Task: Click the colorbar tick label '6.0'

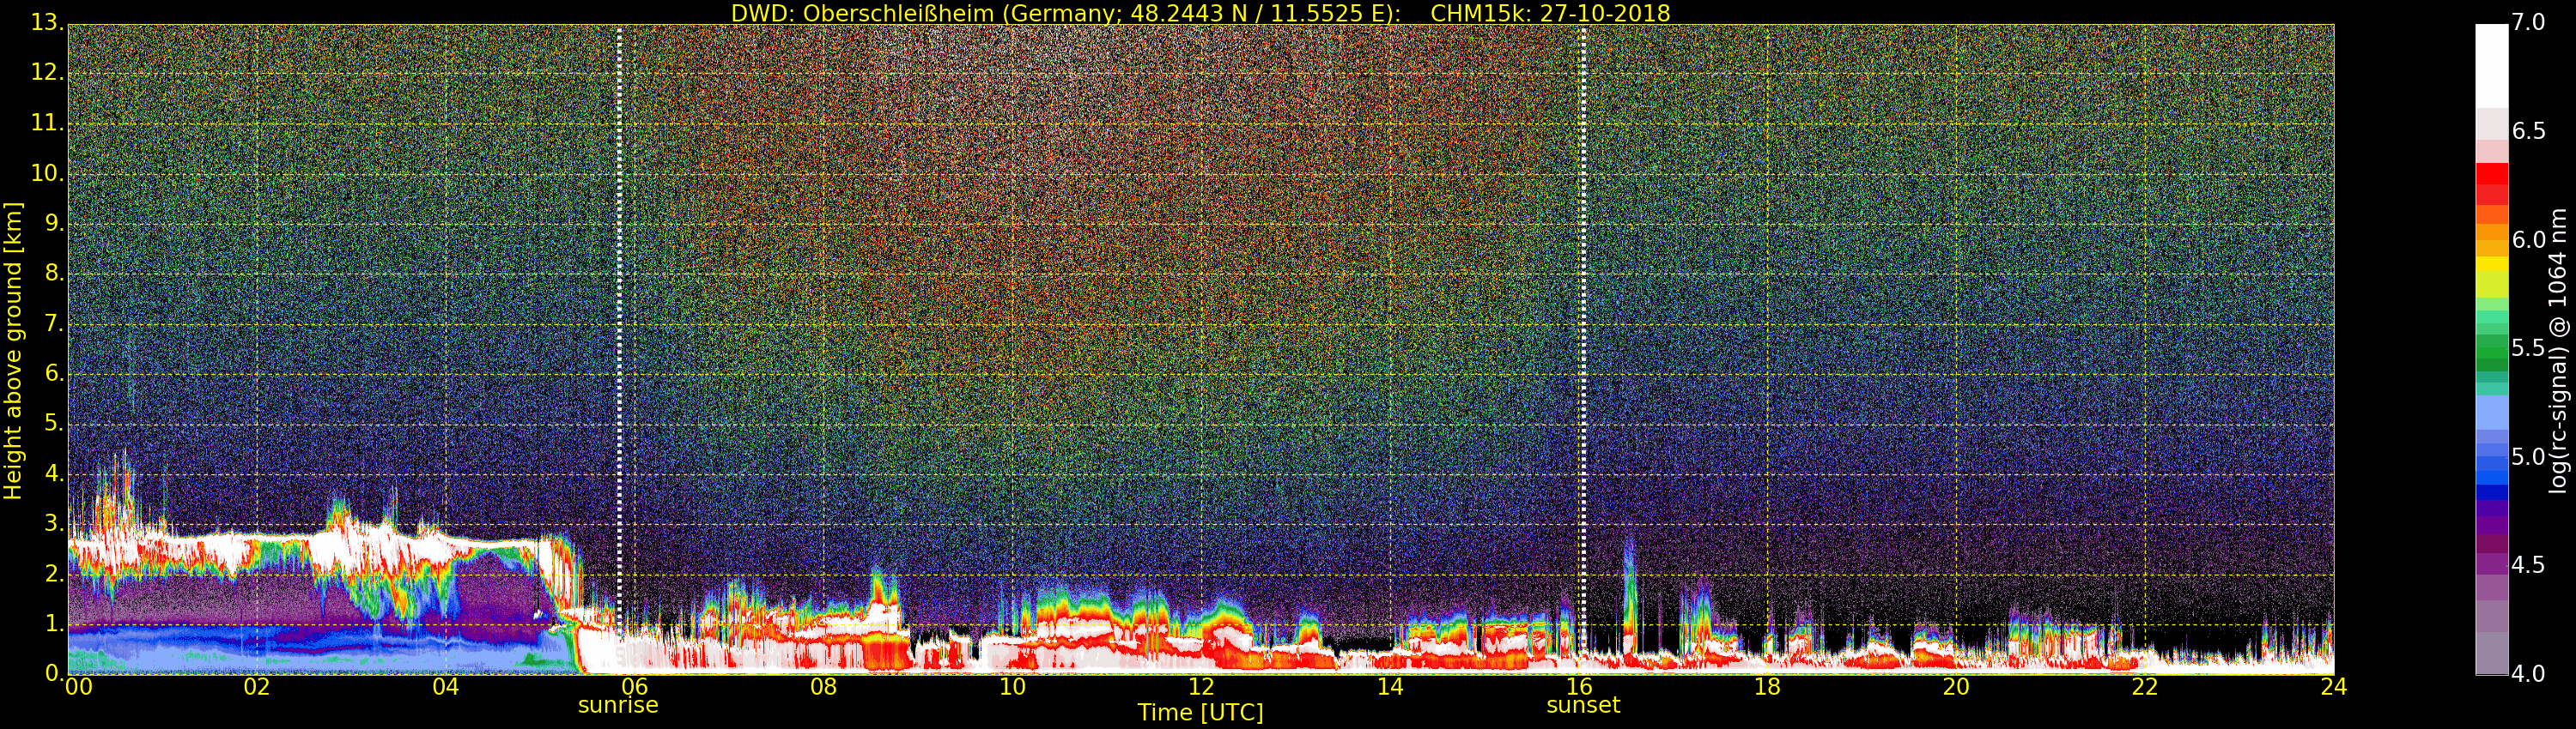Action: pos(2528,239)
